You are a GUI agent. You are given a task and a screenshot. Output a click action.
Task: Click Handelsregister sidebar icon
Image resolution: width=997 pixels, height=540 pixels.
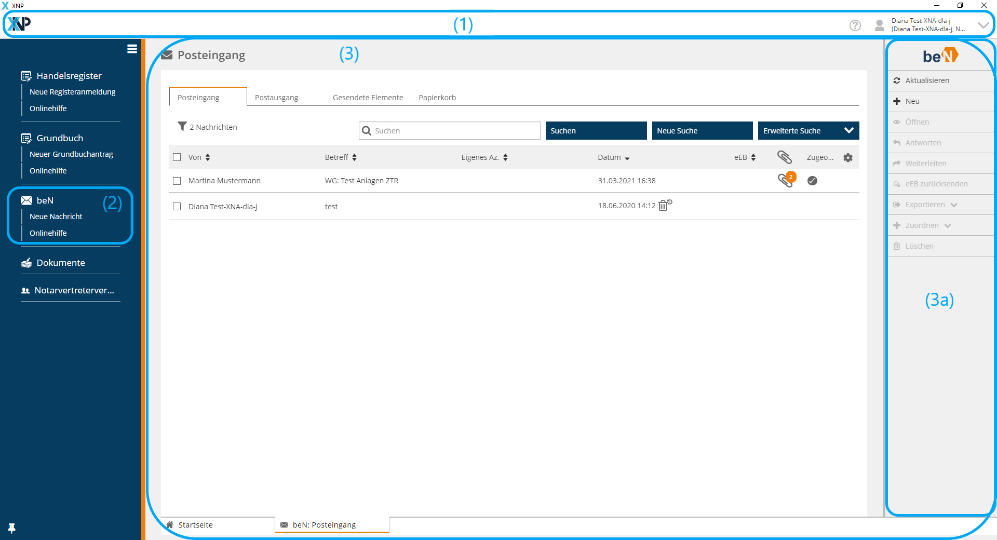pos(26,76)
